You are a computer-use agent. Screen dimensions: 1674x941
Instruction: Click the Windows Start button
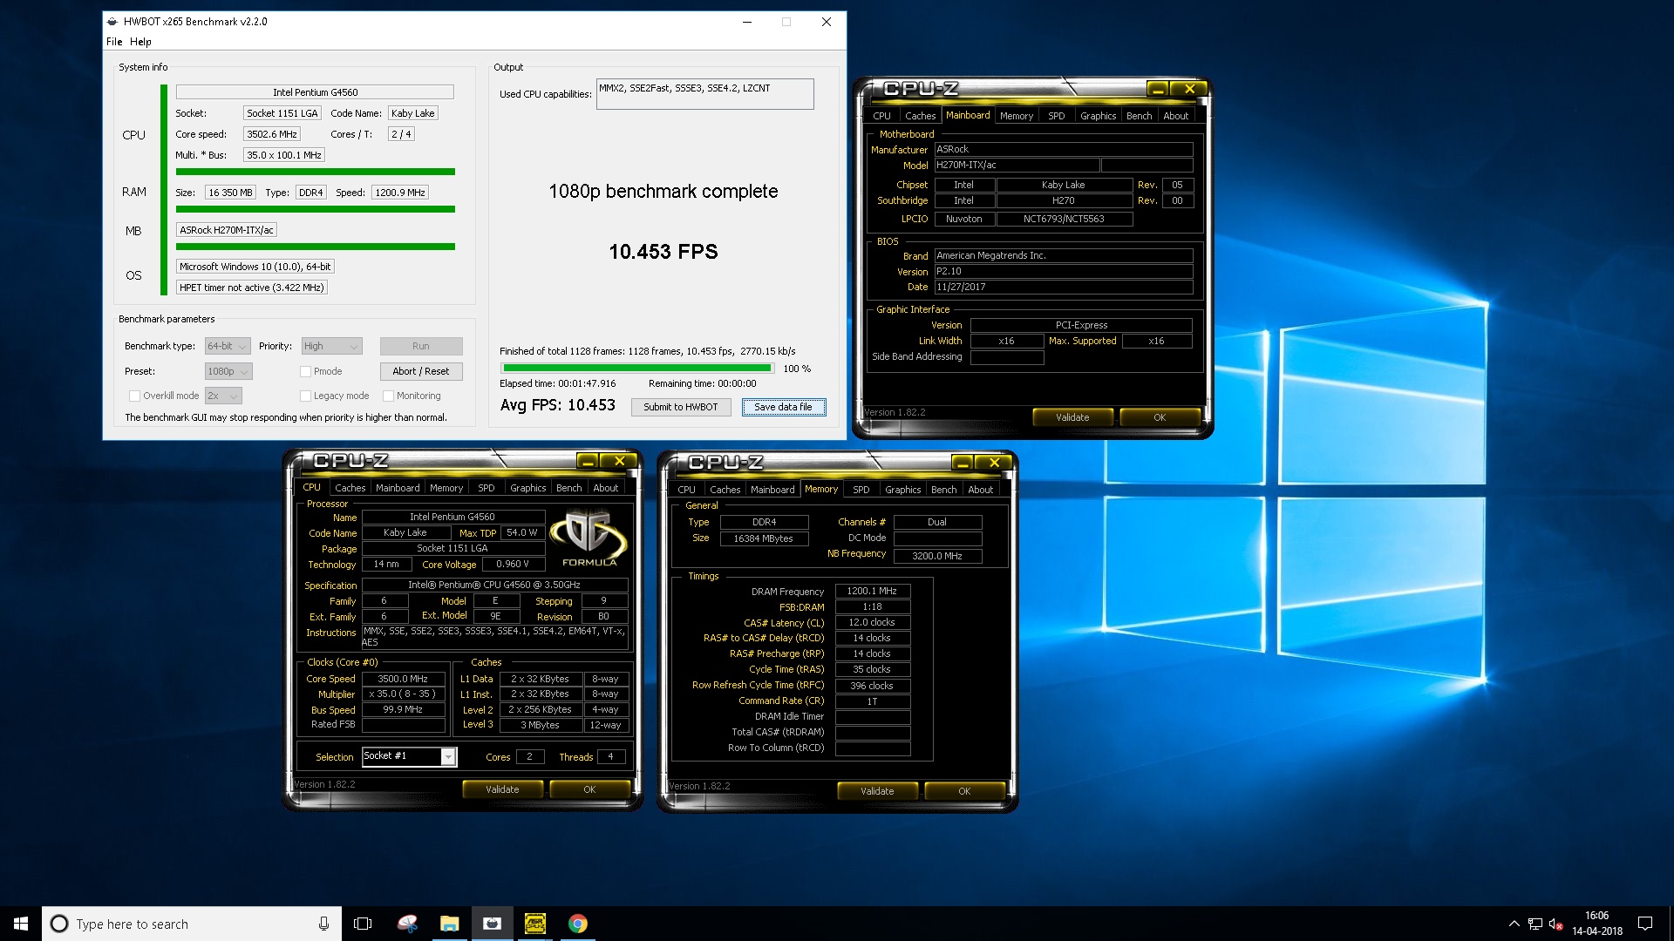[21, 924]
